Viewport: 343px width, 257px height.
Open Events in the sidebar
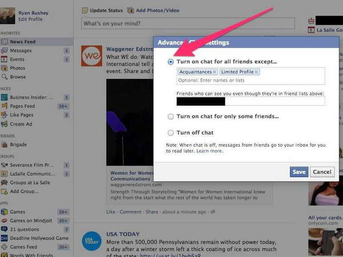coord(17,59)
